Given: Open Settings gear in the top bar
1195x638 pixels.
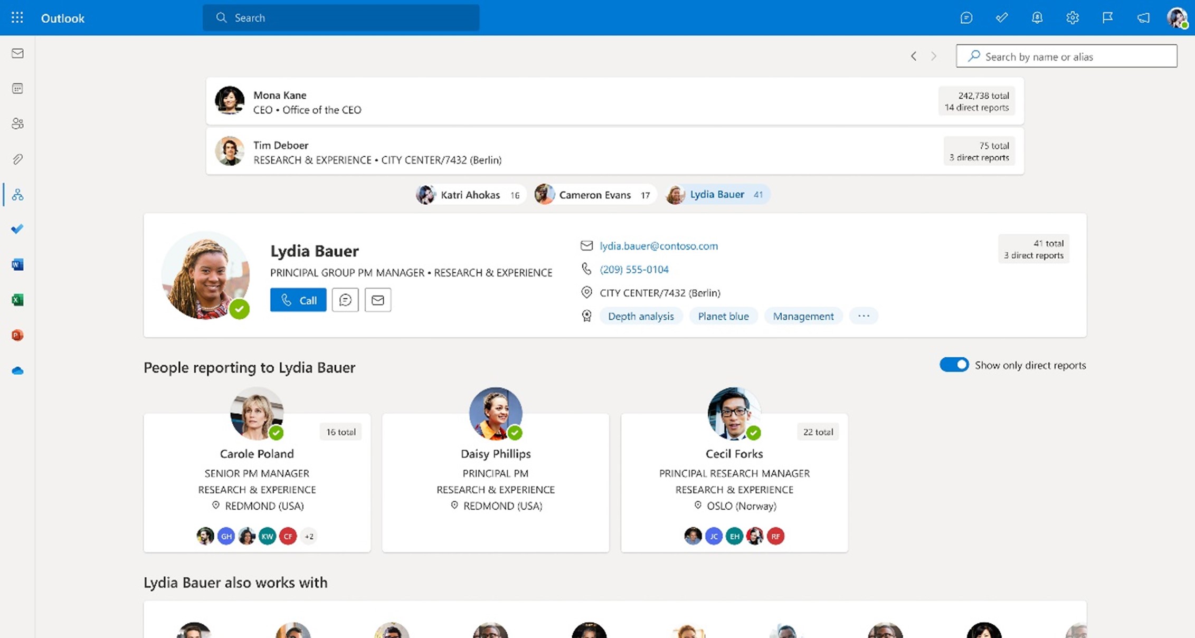Looking at the screenshot, I should [1072, 17].
